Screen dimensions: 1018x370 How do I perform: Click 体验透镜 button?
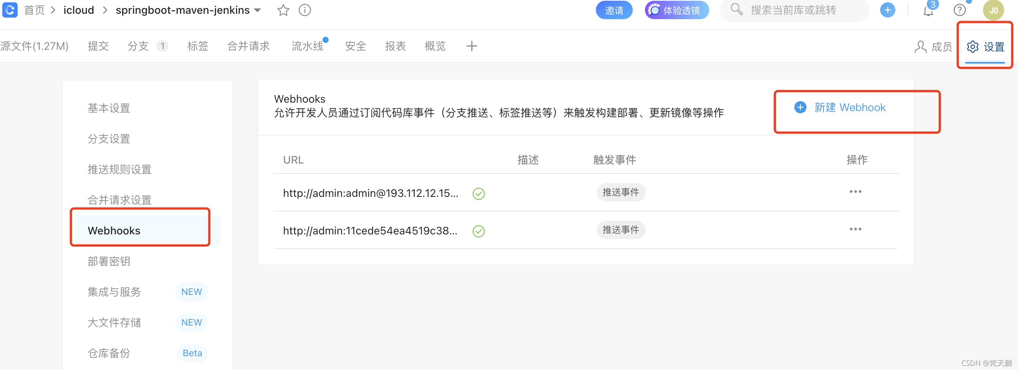[x=676, y=10]
